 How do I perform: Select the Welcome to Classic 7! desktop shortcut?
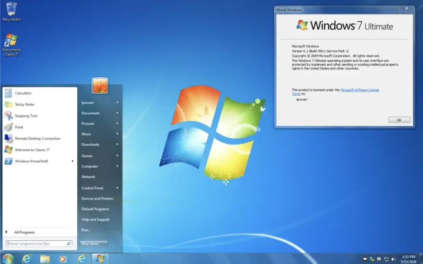click(11, 45)
